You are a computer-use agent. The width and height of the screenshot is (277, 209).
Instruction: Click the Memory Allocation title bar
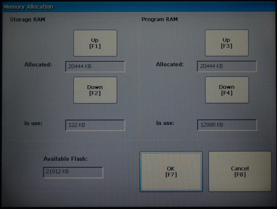[x=138, y=7]
